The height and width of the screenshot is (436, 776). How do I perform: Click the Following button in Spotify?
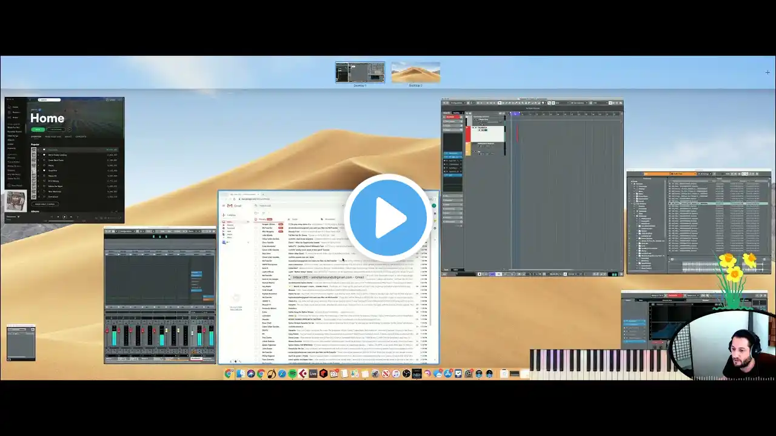pos(56,129)
